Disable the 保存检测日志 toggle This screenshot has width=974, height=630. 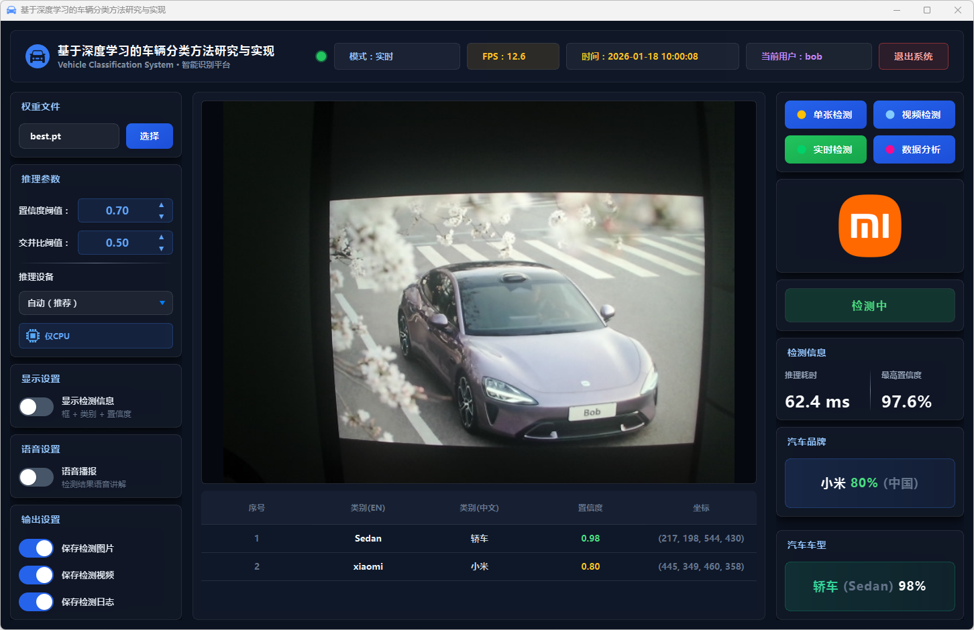(36, 602)
